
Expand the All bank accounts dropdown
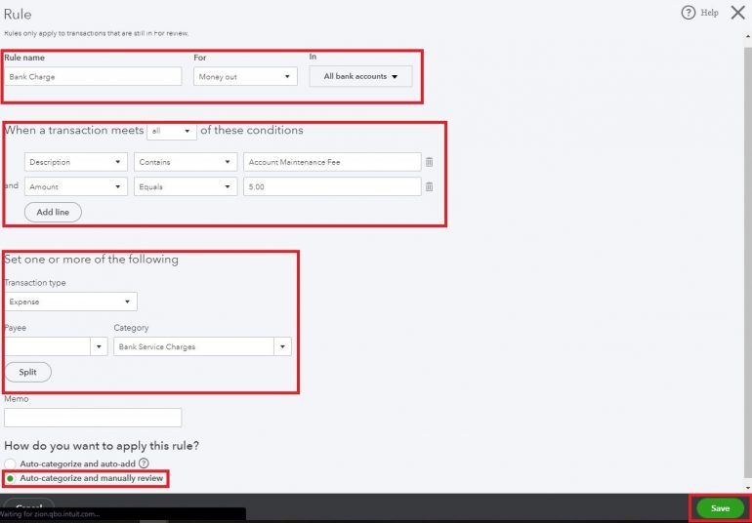tap(360, 76)
